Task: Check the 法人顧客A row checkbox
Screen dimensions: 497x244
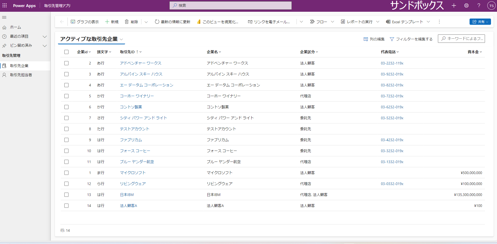Action: tap(66, 206)
